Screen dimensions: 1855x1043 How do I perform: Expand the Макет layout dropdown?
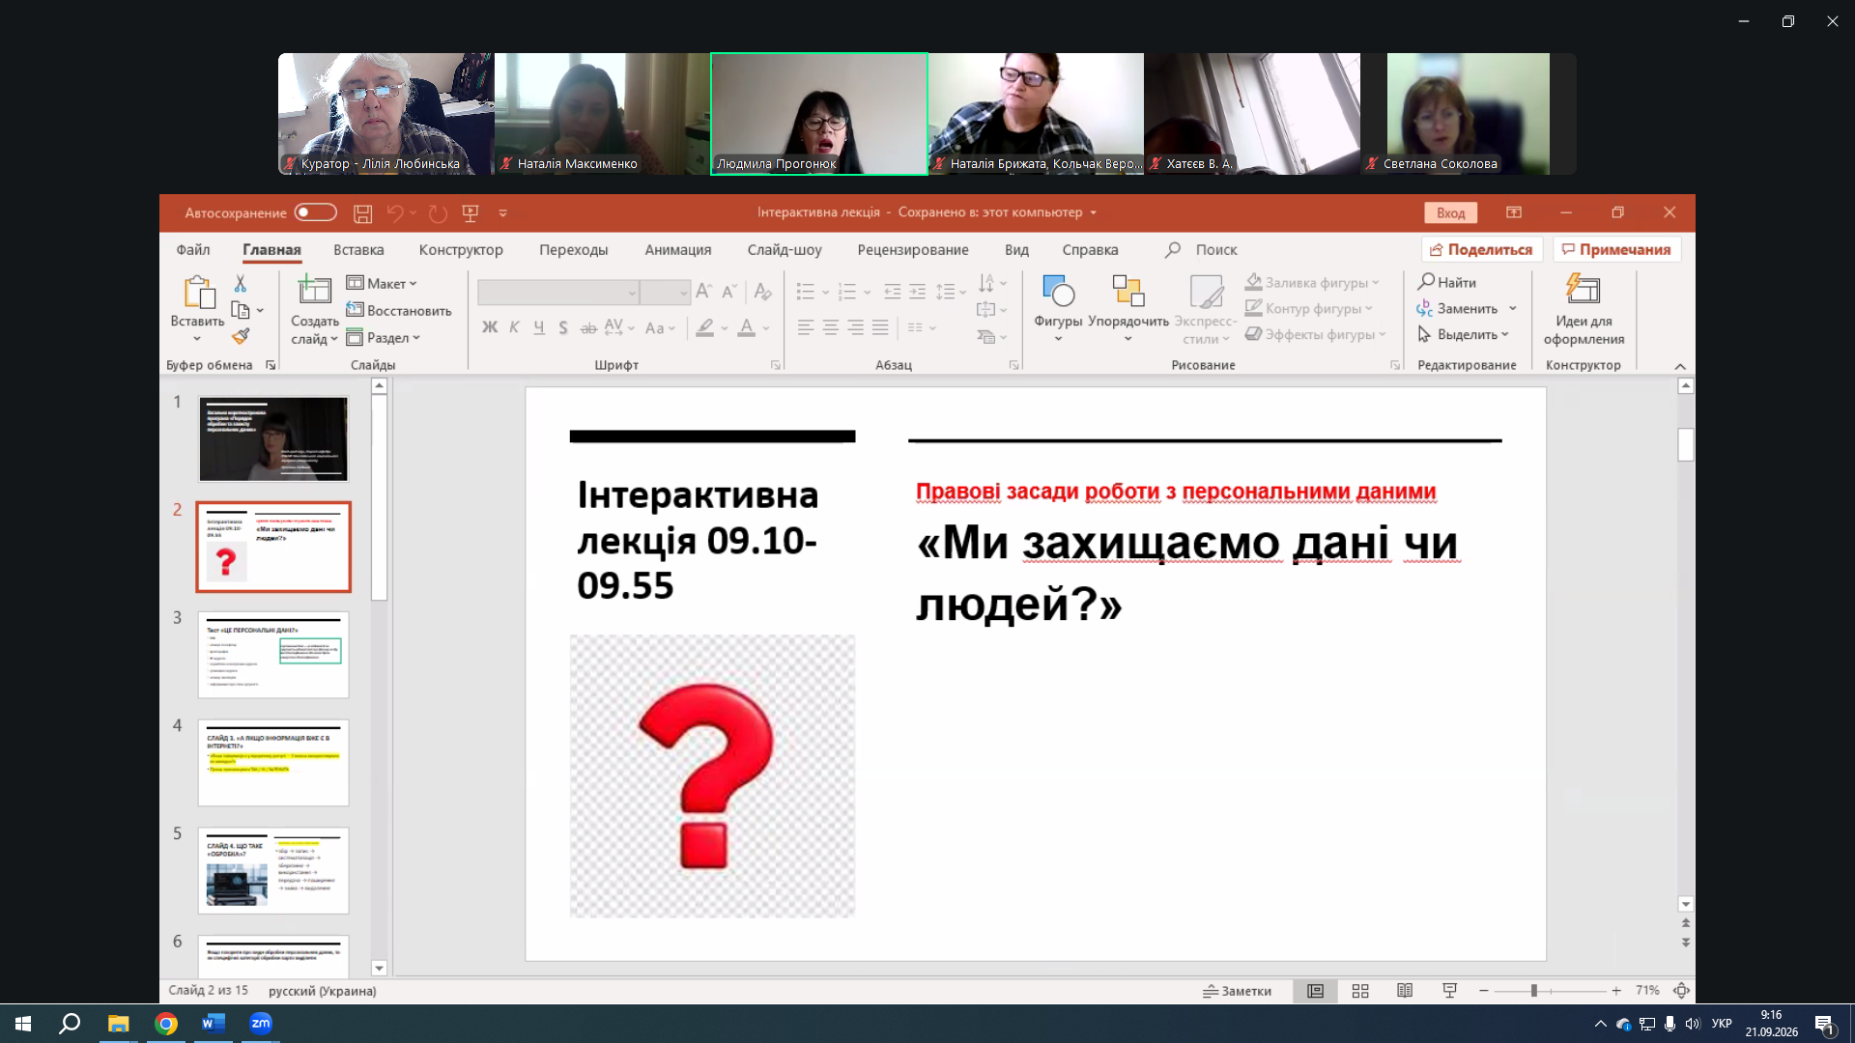tap(382, 283)
